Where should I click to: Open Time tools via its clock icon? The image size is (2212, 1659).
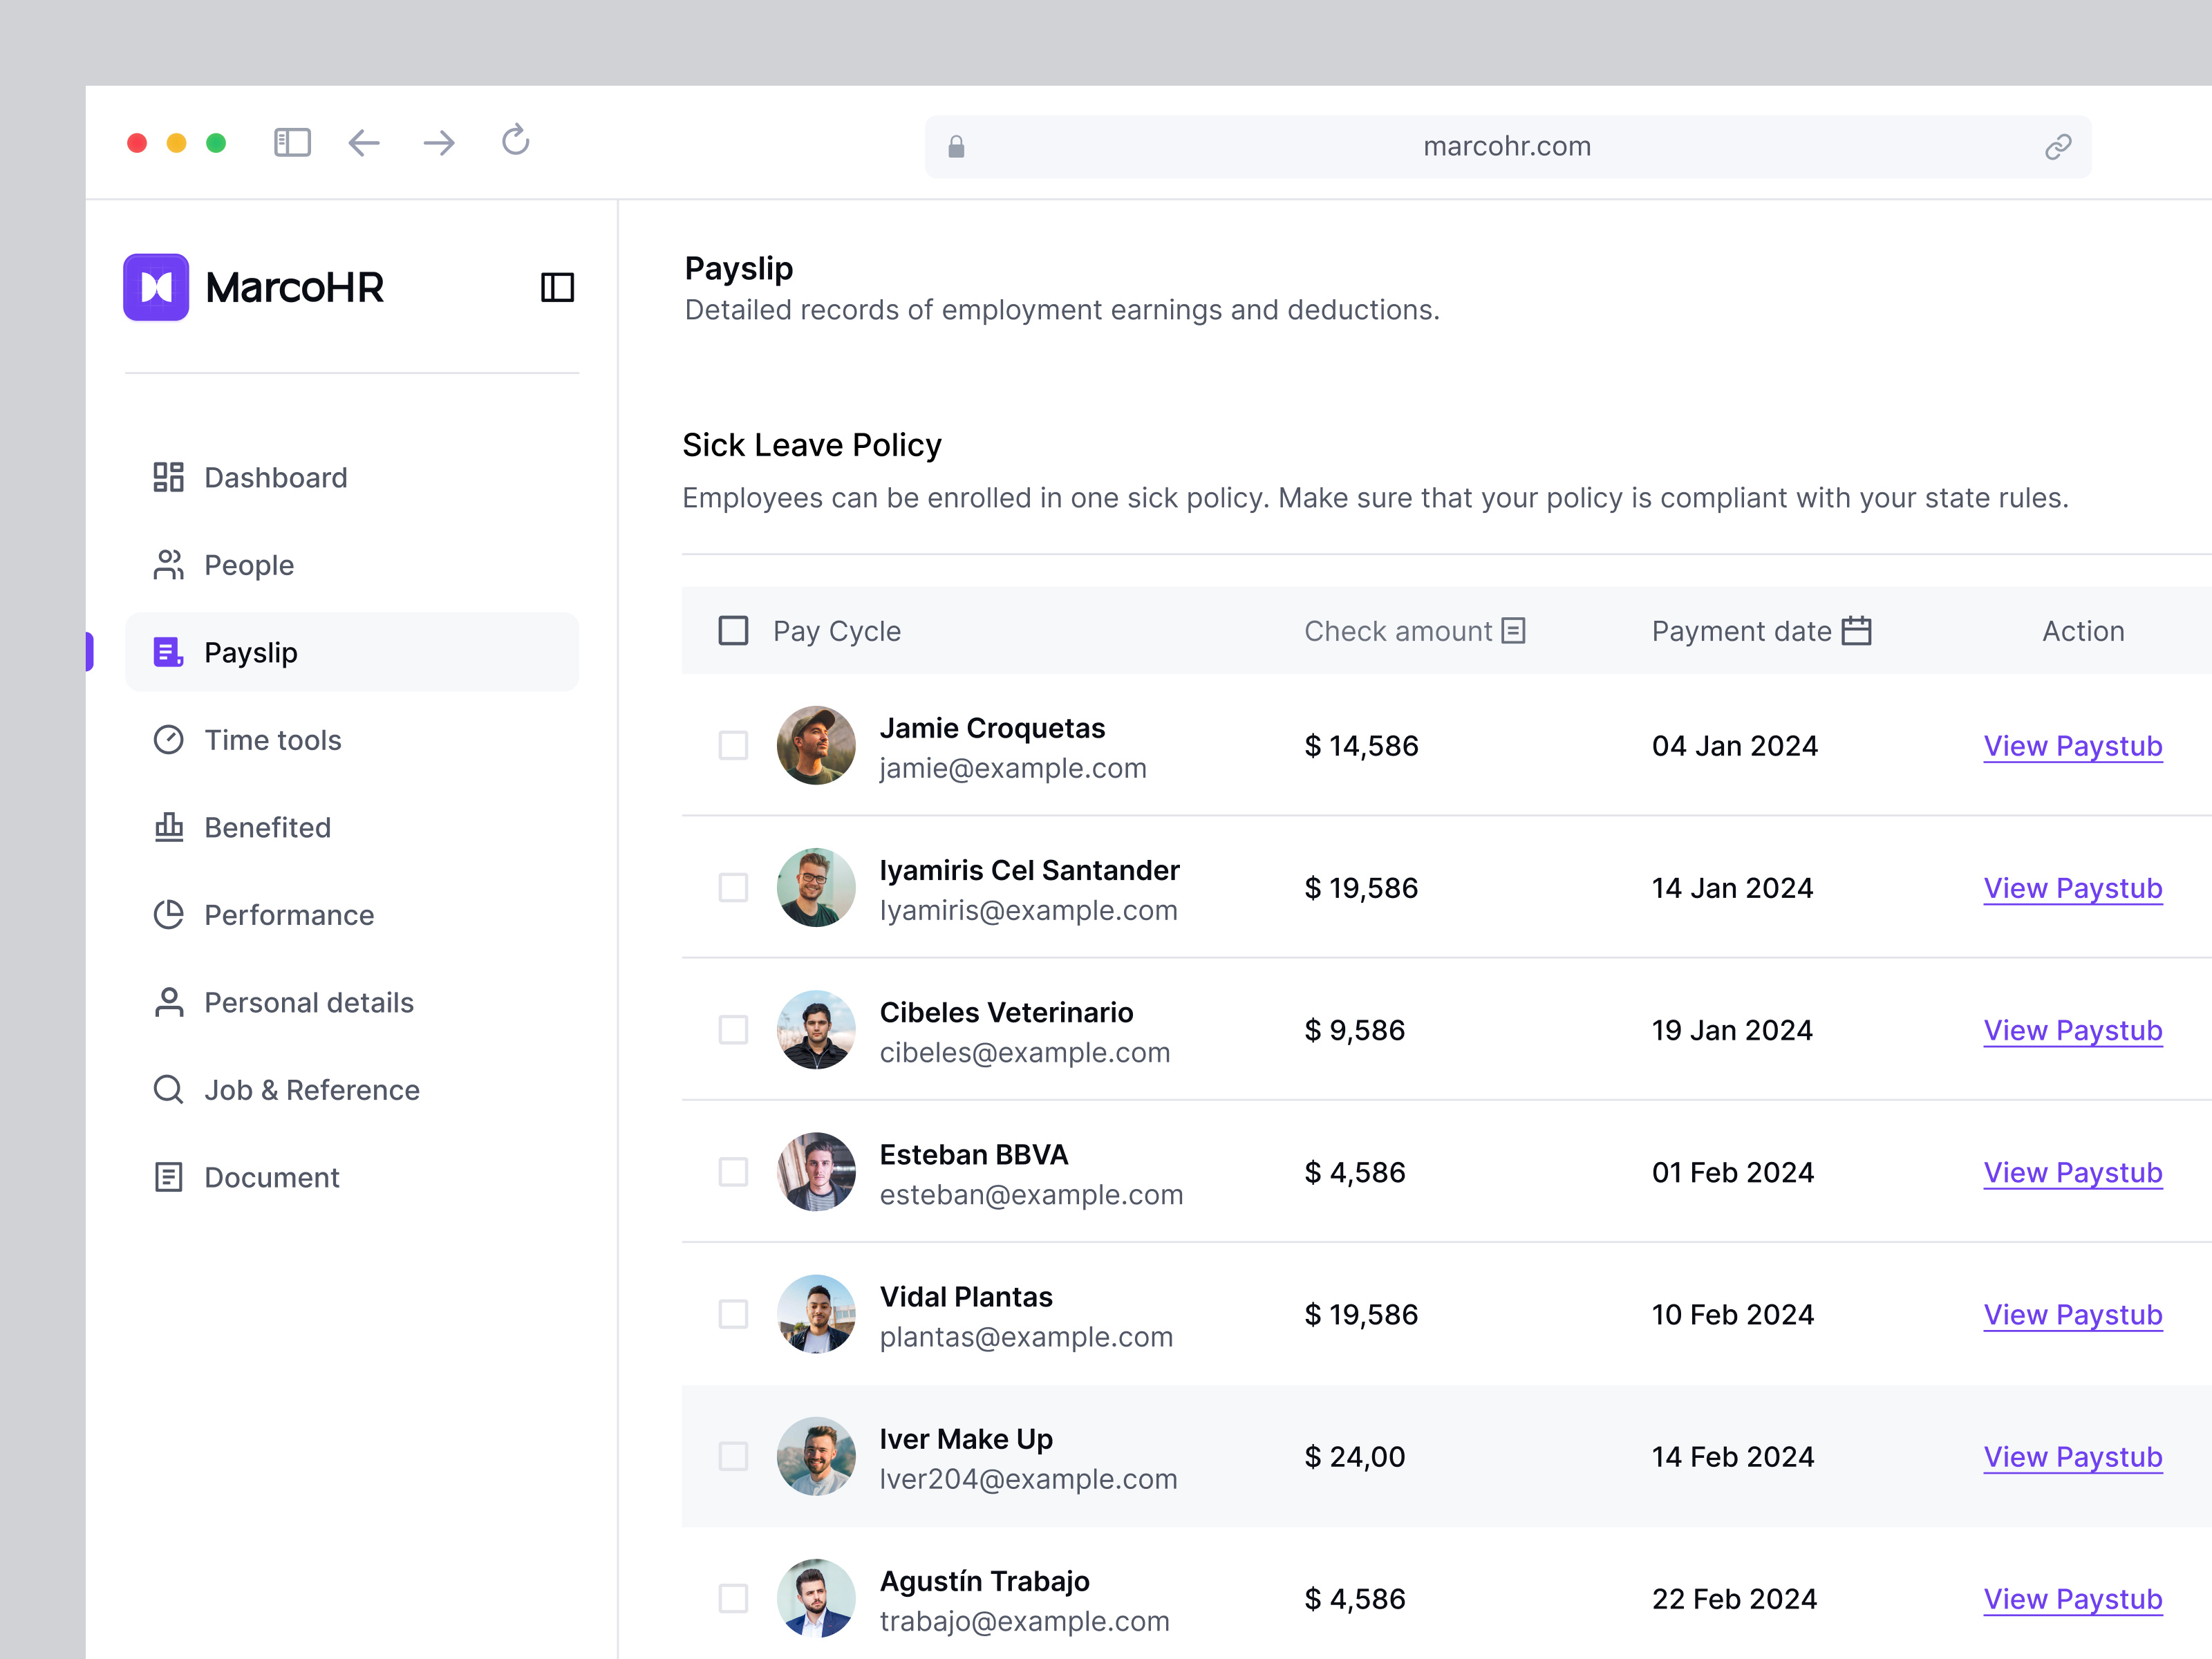click(168, 740)
